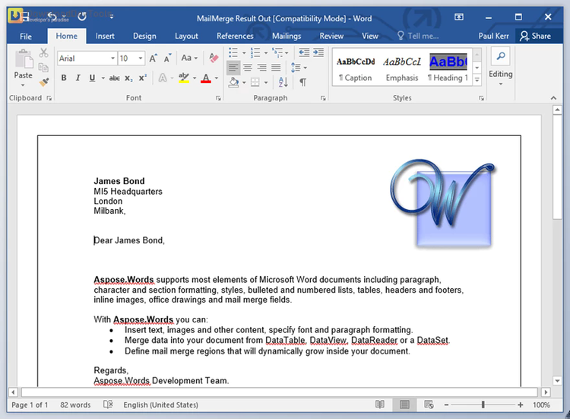Toggle Align Left paragraph alignment
The height and width of the screenshot is (419, 570).
[x=233, y=68]
